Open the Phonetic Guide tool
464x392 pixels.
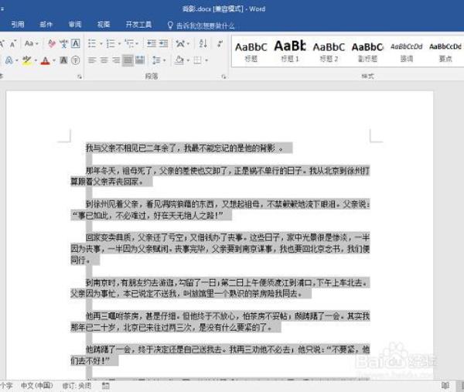point(63,44)
